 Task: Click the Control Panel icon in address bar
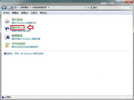tap(15, 7)
